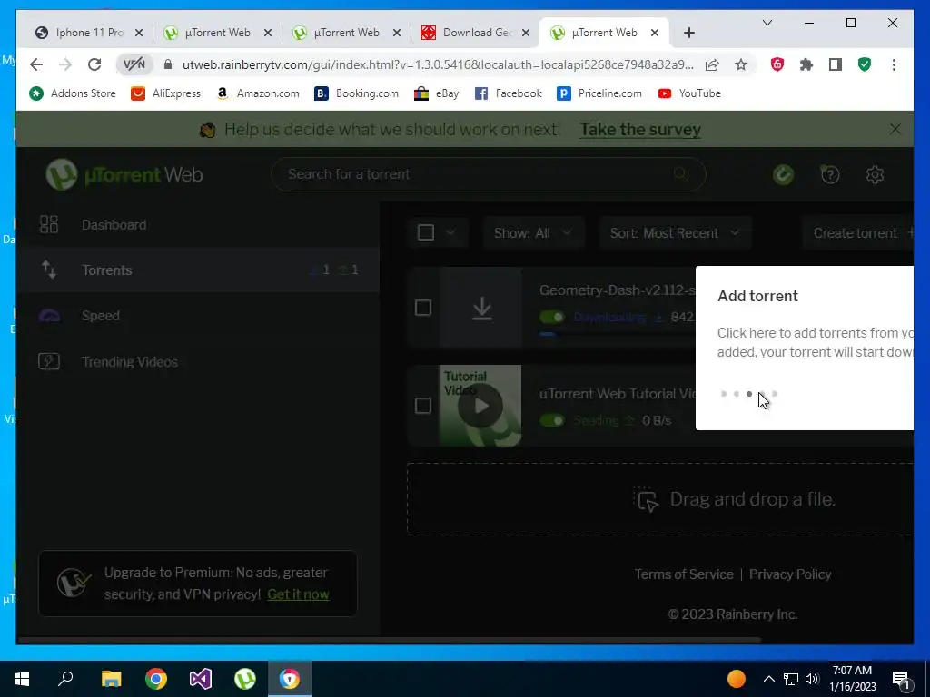
Task: Click Get it now premium link
Action: pyautogui.click(x=298, y=594)
